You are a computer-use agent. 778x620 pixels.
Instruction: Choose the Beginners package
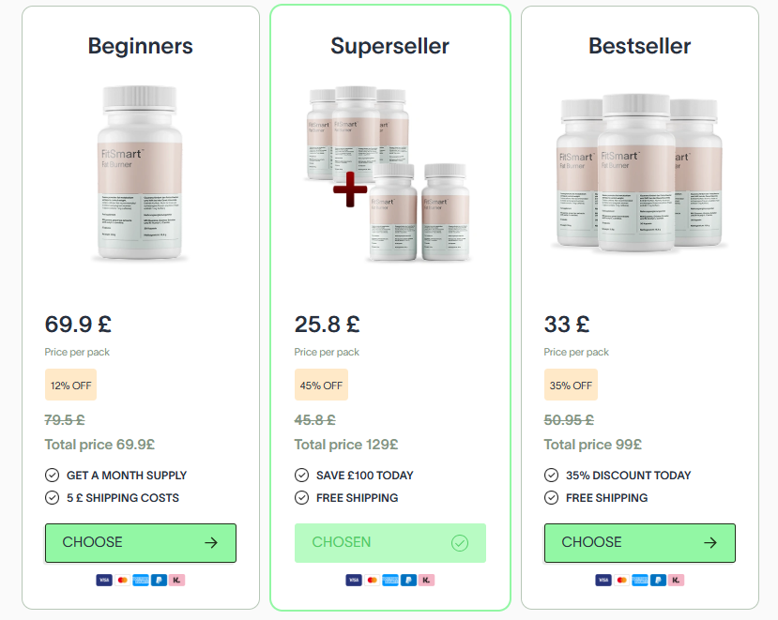[141, 543]
